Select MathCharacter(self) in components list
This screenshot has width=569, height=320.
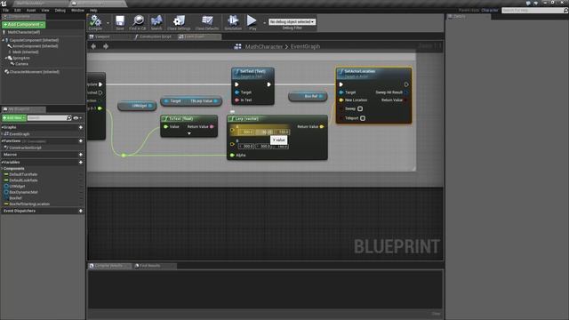click(x=24, y=32)
